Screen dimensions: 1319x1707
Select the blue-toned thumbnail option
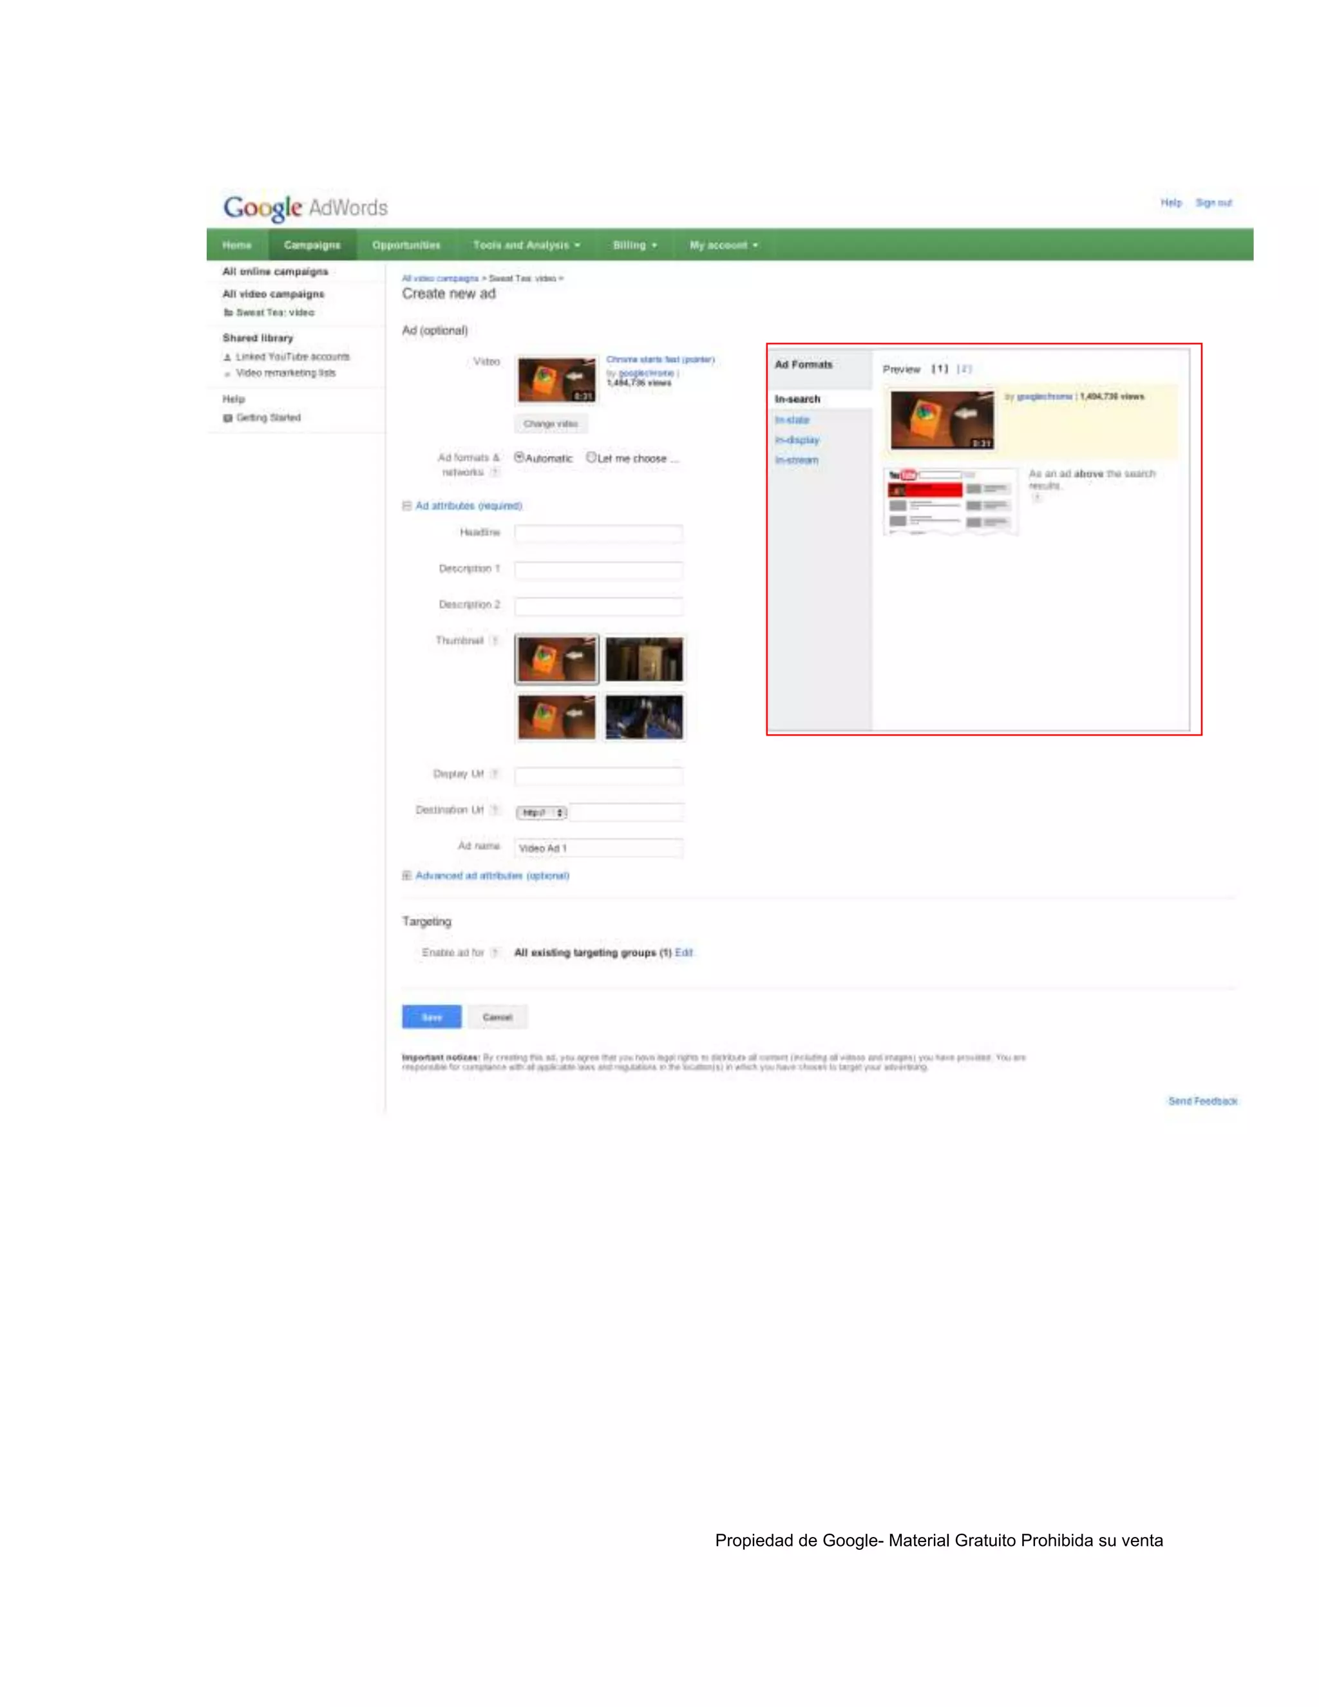coord(645,718)
